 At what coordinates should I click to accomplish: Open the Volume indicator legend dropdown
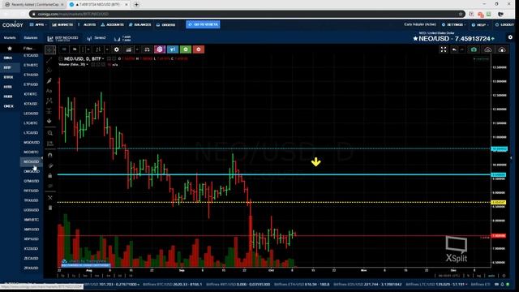pyautogui.click(x=88, y=65)
